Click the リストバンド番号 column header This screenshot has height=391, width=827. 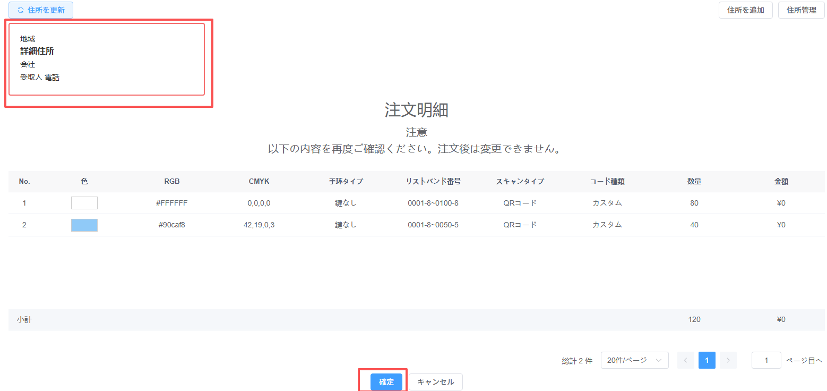[433, 181]
